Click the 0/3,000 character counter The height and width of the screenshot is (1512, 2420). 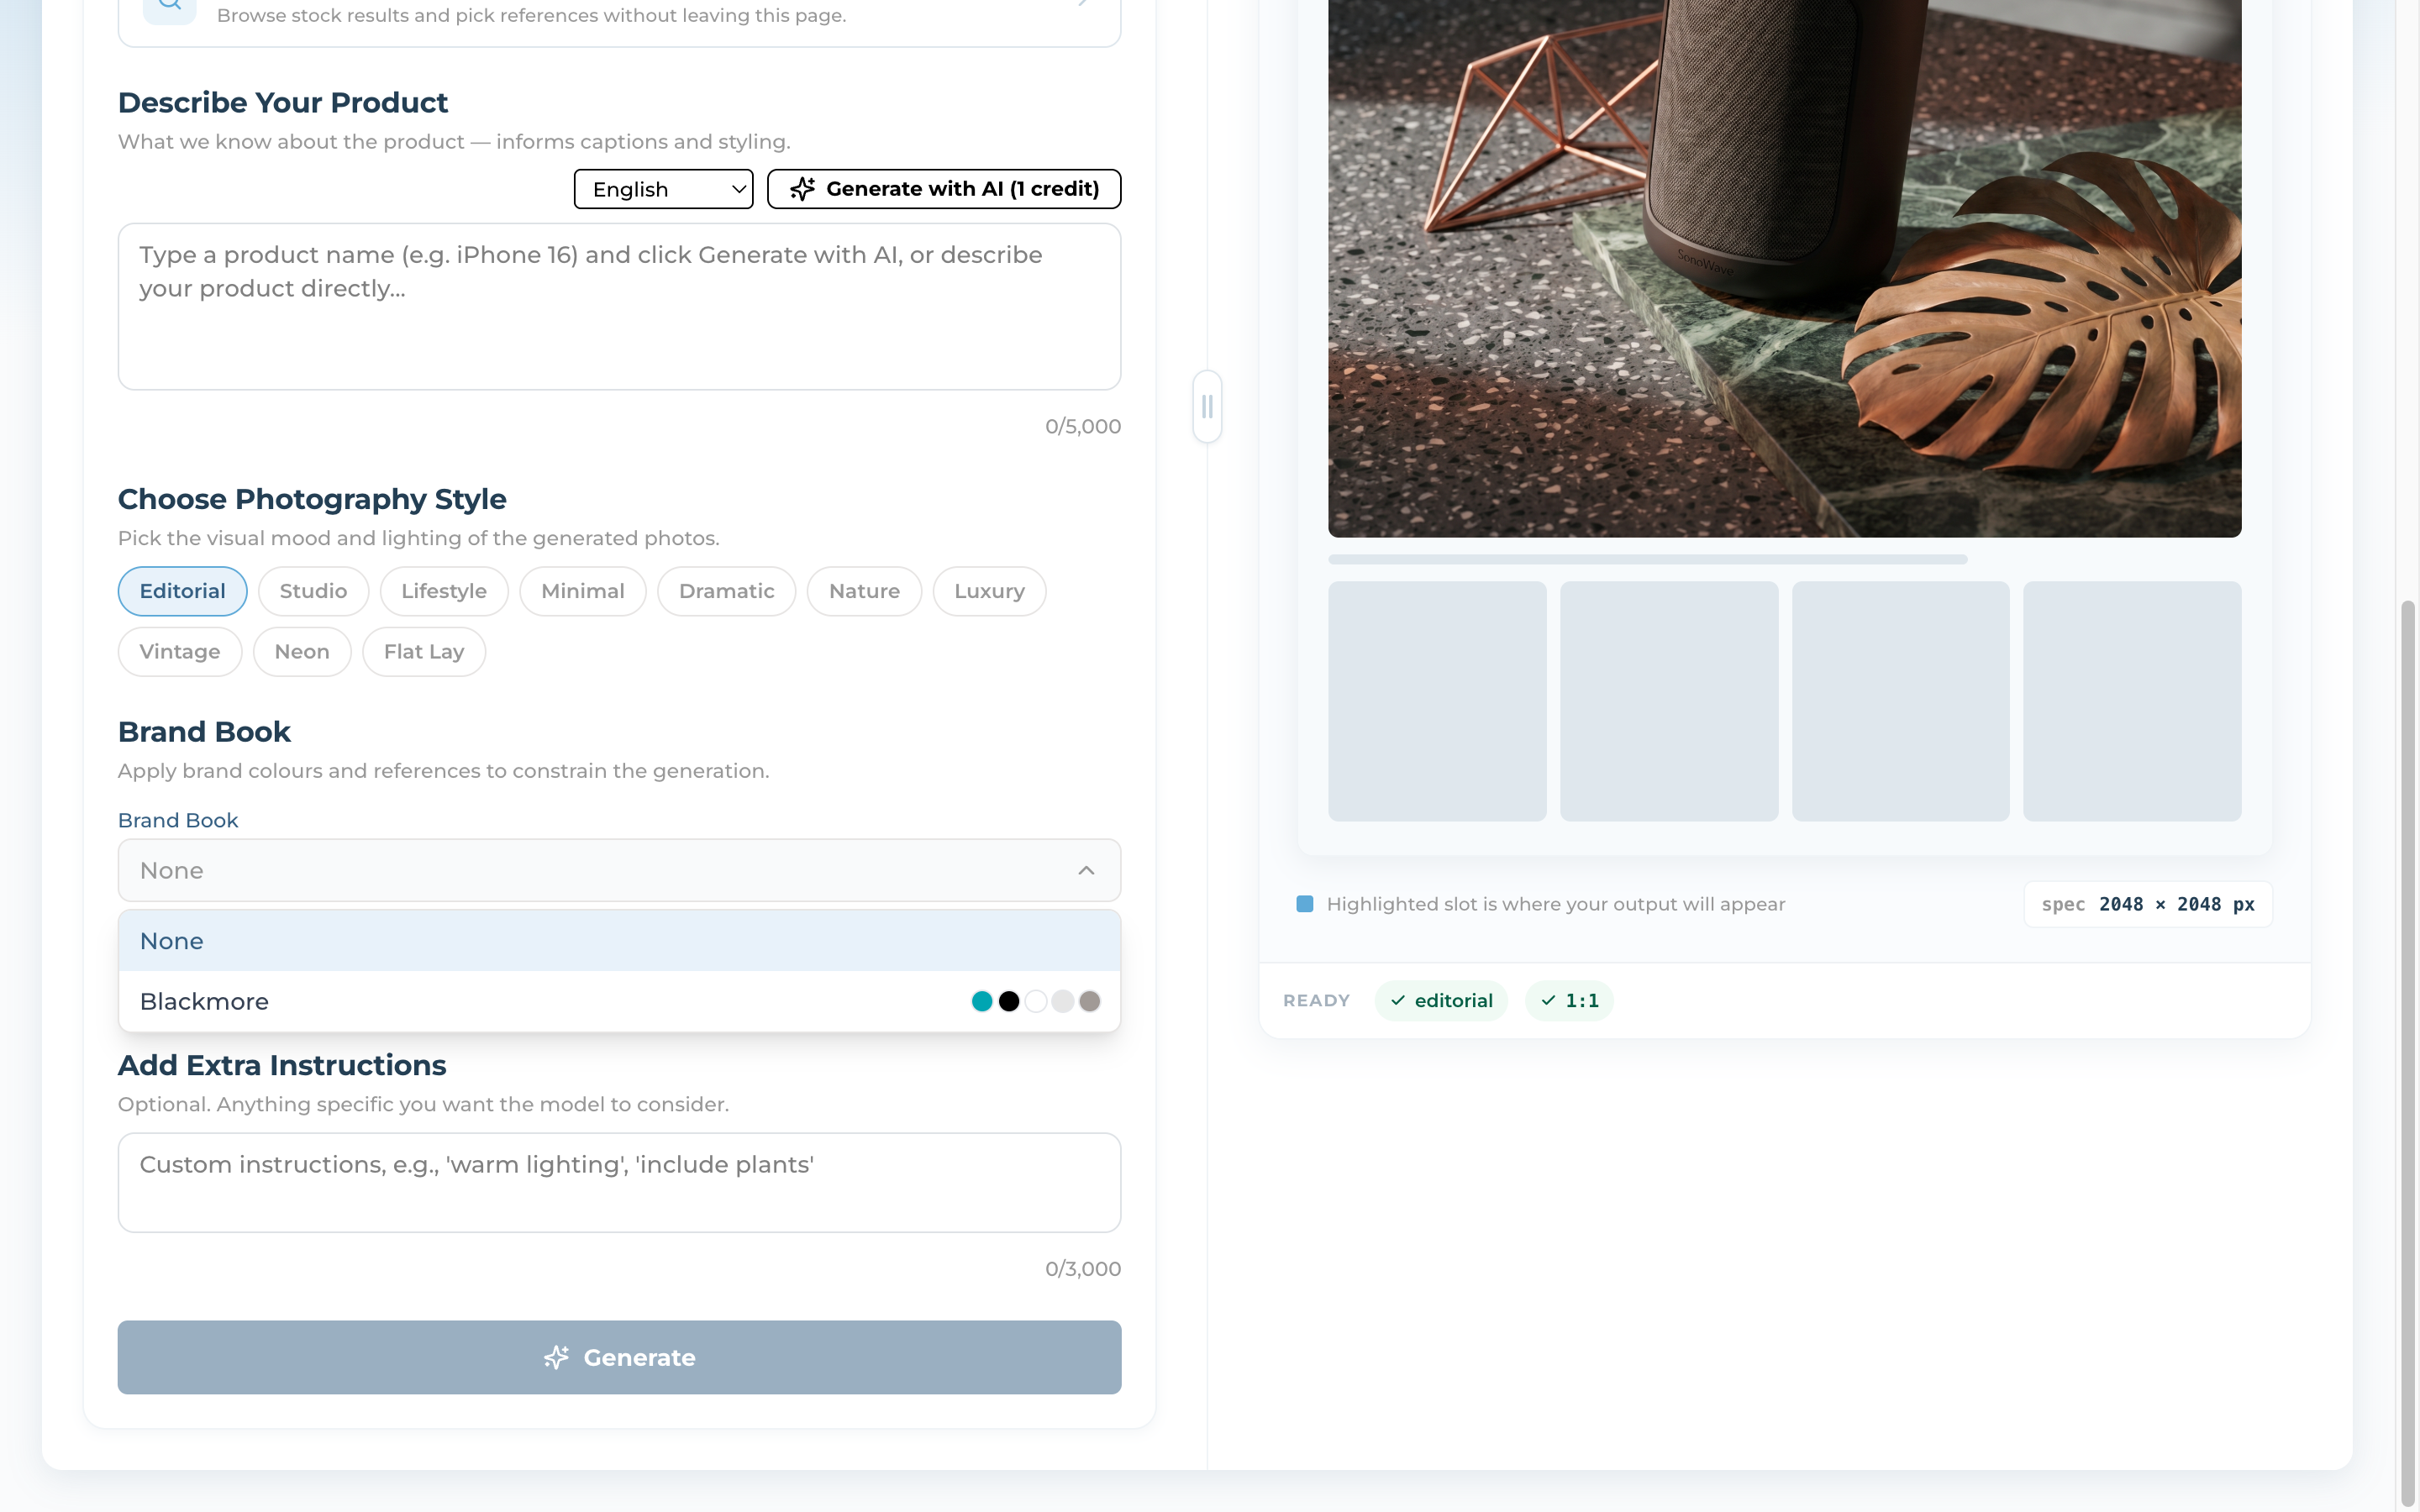pyautogui.click(x=1083, y=1268)
